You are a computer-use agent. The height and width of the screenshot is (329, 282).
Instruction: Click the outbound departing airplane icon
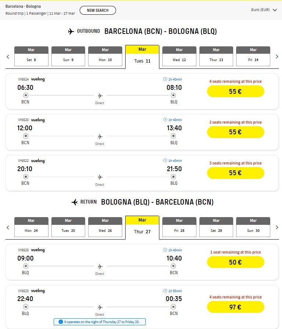pos(71,31)
